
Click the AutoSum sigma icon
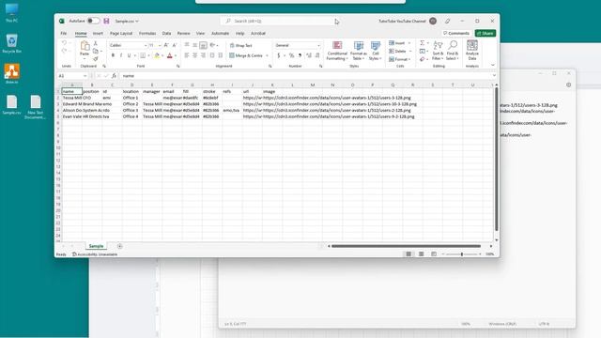pyautogui.click(x=422, y=43)
